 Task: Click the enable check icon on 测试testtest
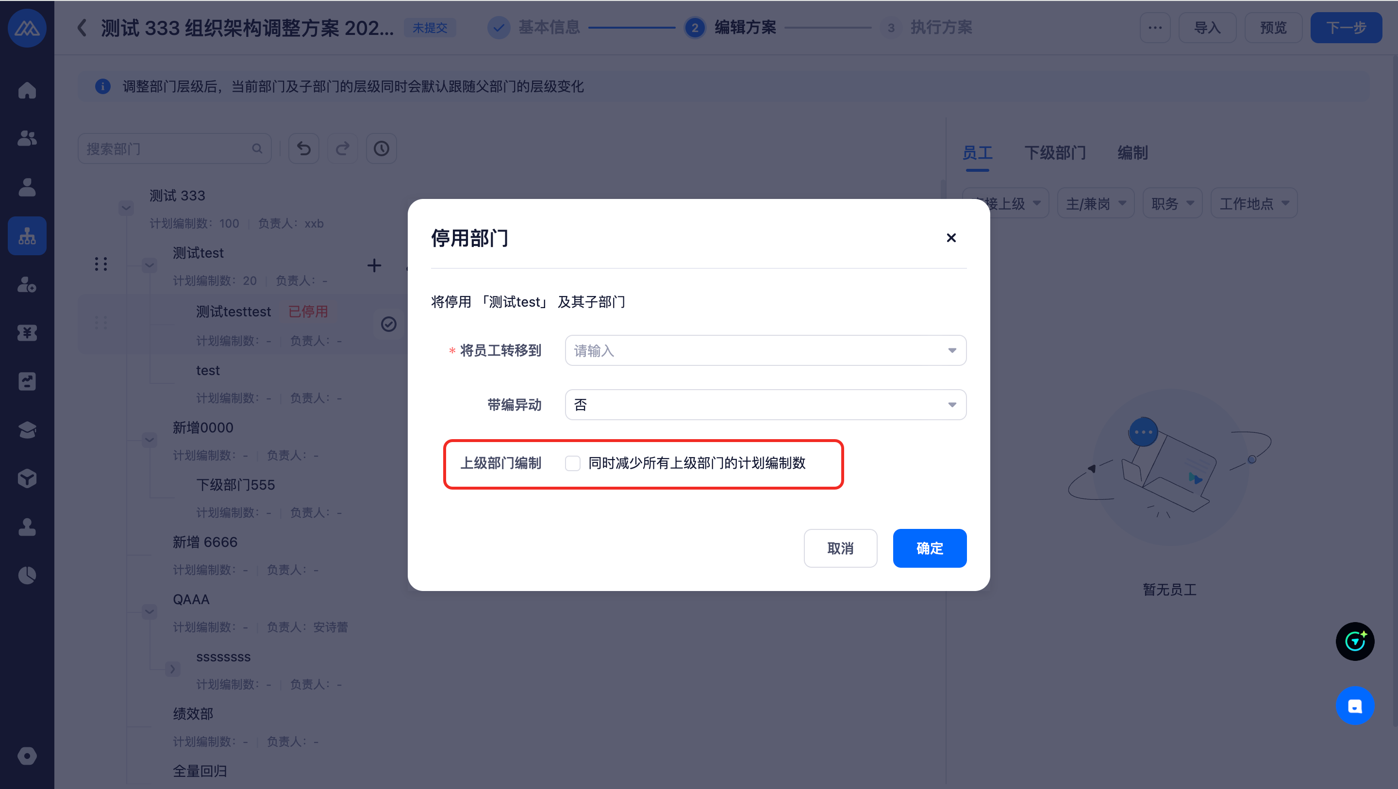click(388, 324)
